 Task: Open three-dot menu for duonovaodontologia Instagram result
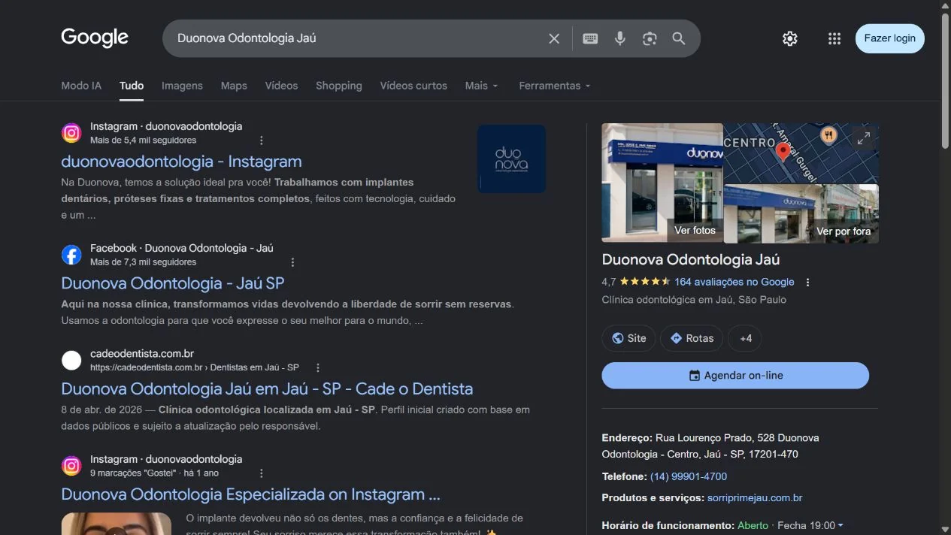262,141
